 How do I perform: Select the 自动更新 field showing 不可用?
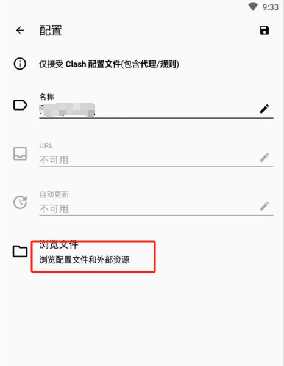pos(156,209)
